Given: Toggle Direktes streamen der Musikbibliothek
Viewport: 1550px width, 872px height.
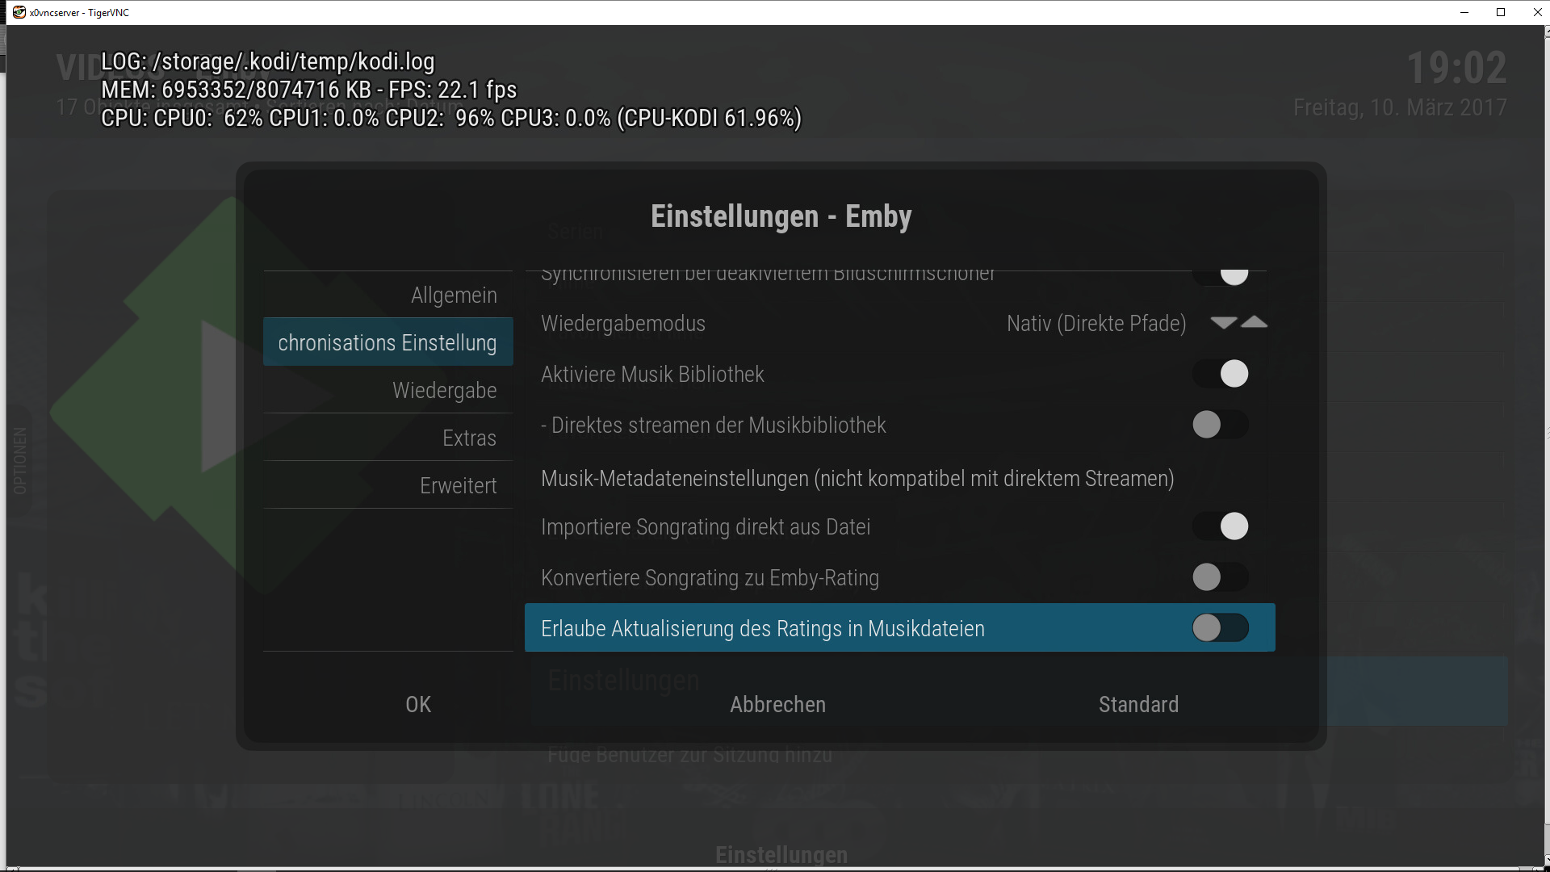Looking at the screenshot, I should (x=1221, y=425).
